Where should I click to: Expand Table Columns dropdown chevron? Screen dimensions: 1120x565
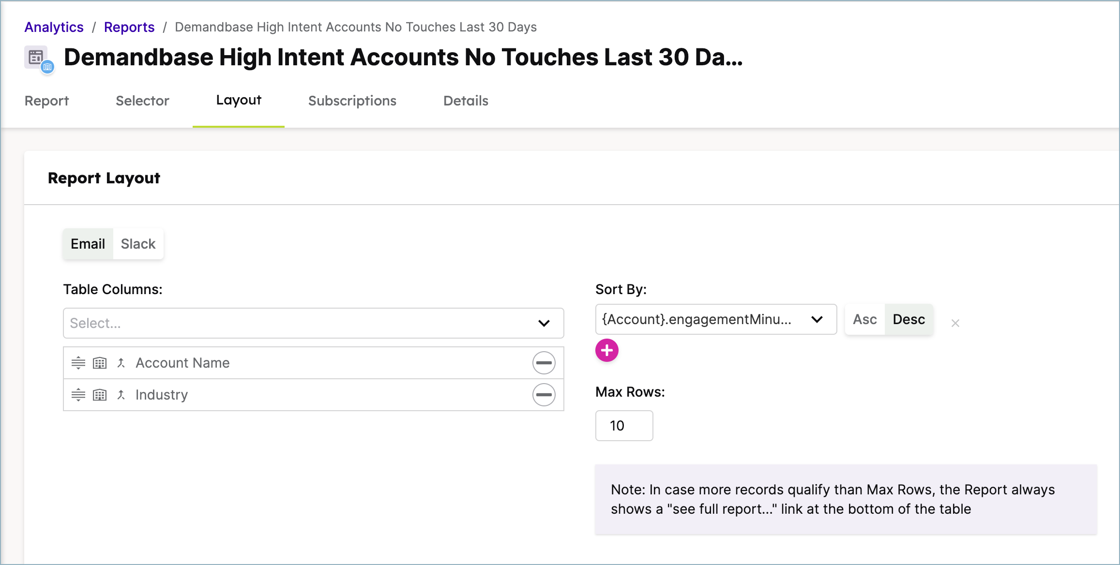[544, 323]
